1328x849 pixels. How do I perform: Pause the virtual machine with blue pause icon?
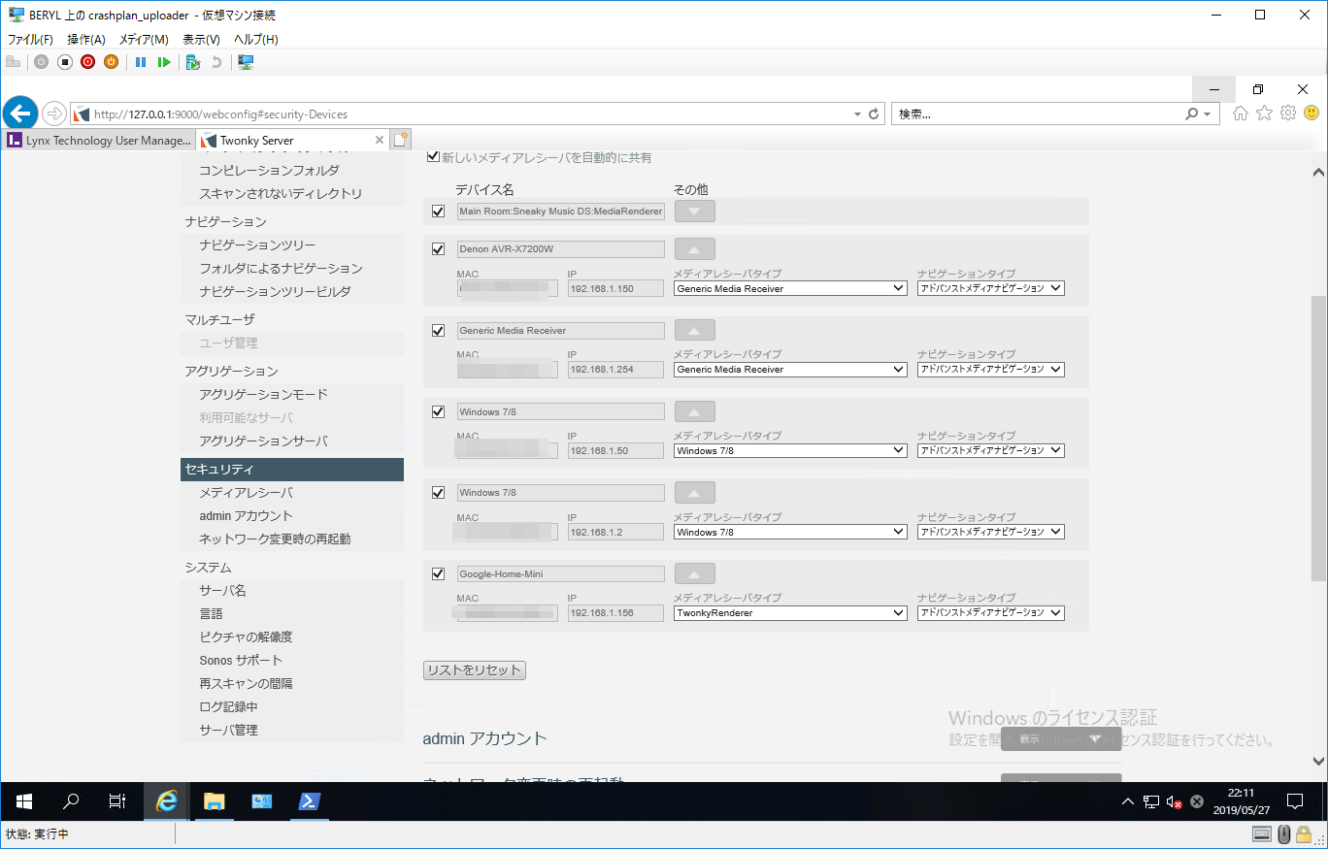pyautogui.click(x=141, y=62)
